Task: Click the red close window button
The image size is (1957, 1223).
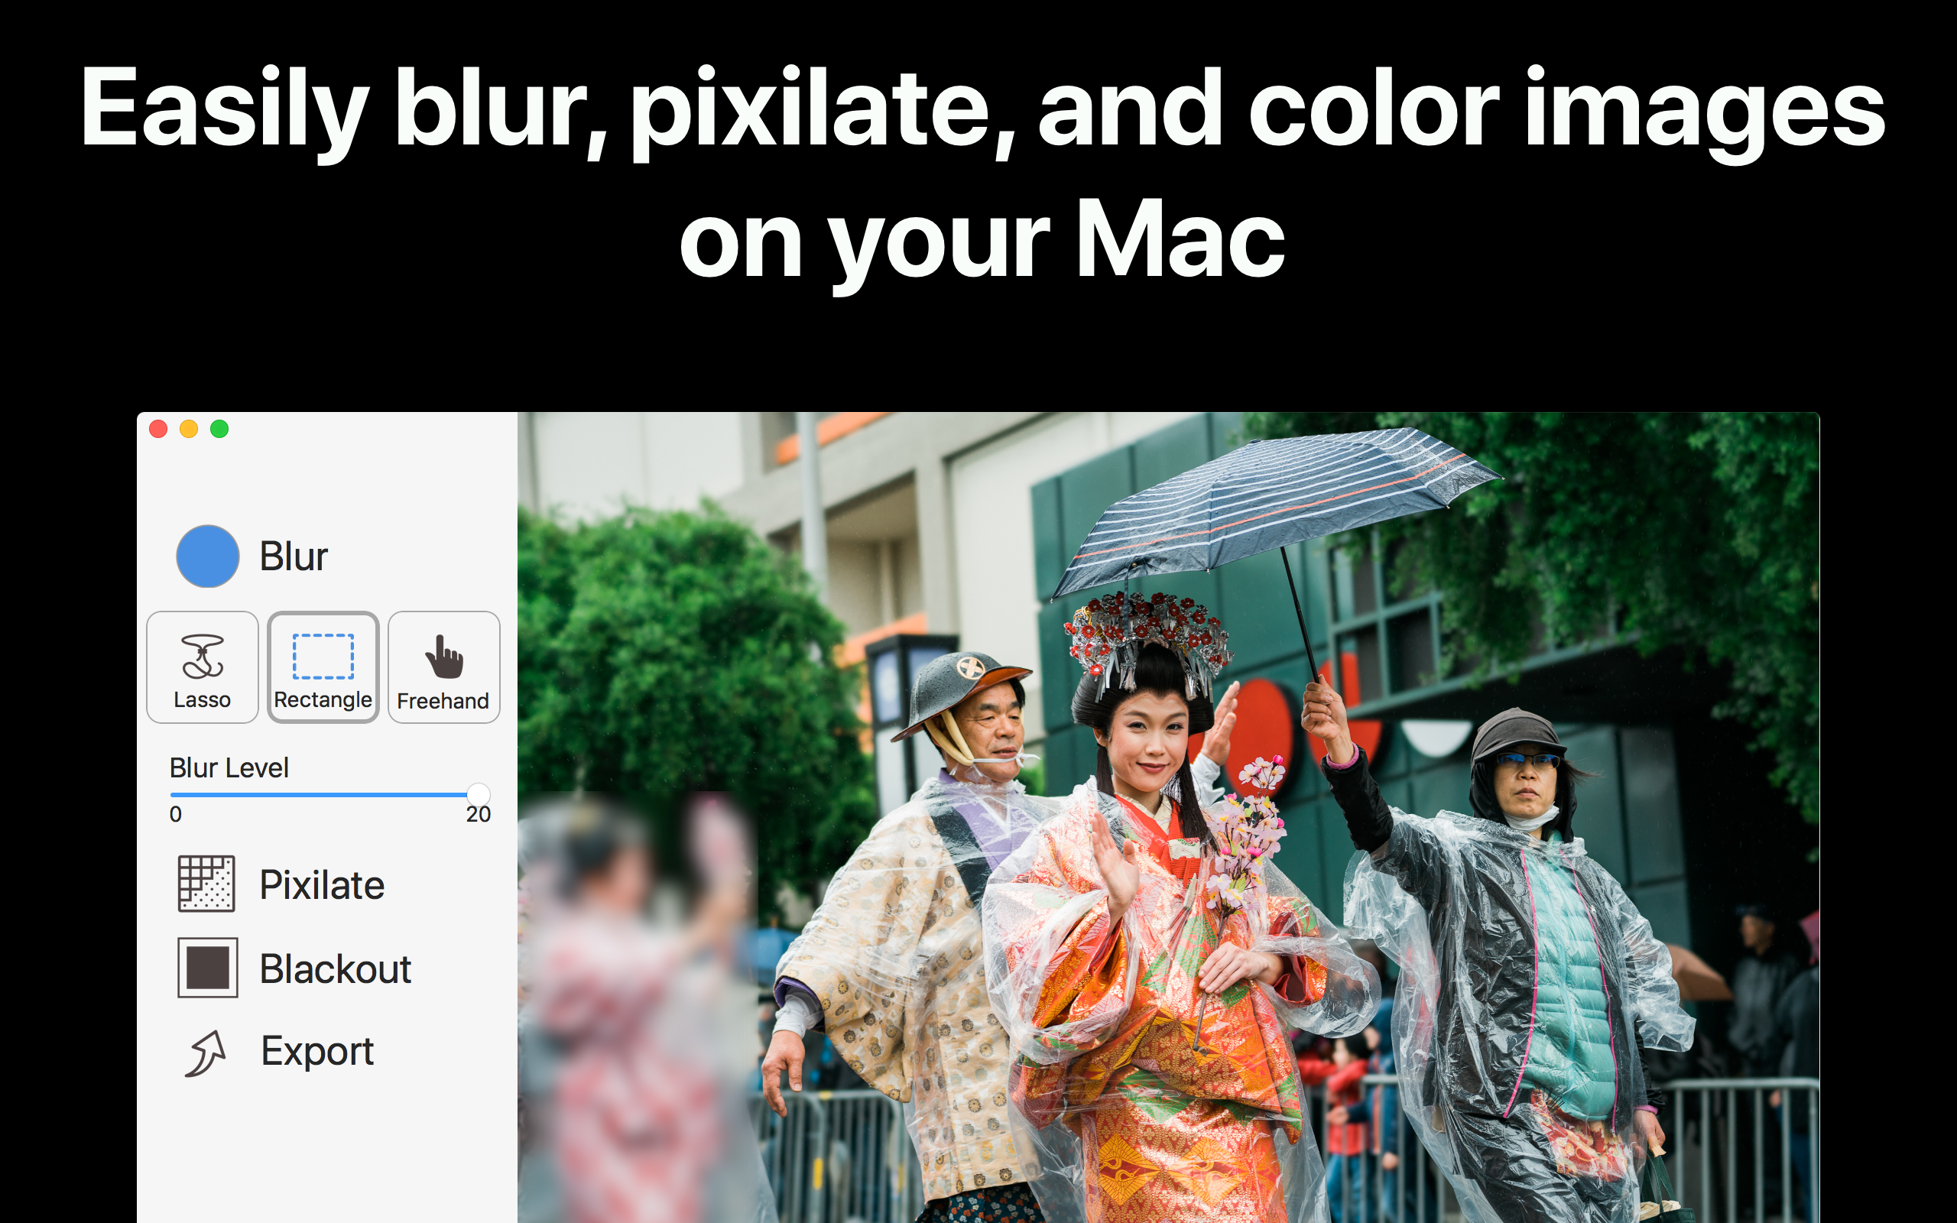Action: pos(158,429)
